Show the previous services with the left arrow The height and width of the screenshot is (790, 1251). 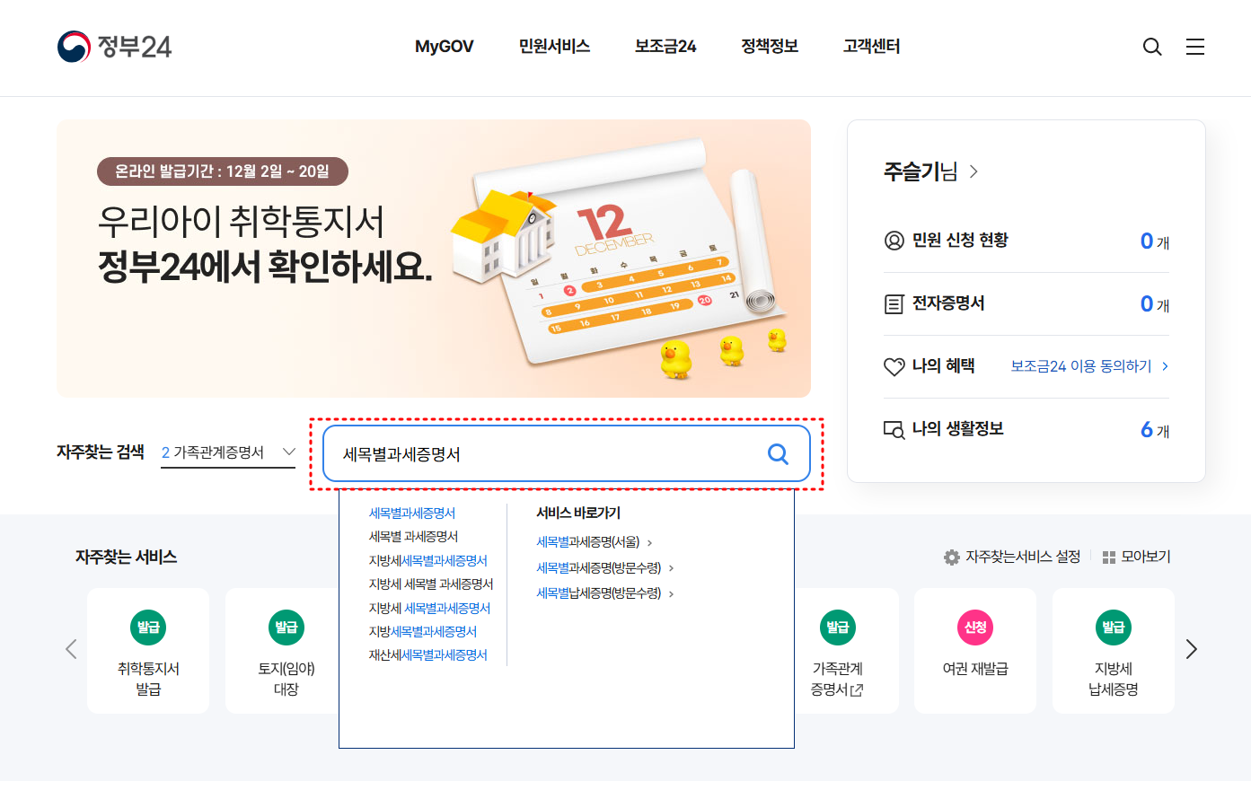[71, 649]
